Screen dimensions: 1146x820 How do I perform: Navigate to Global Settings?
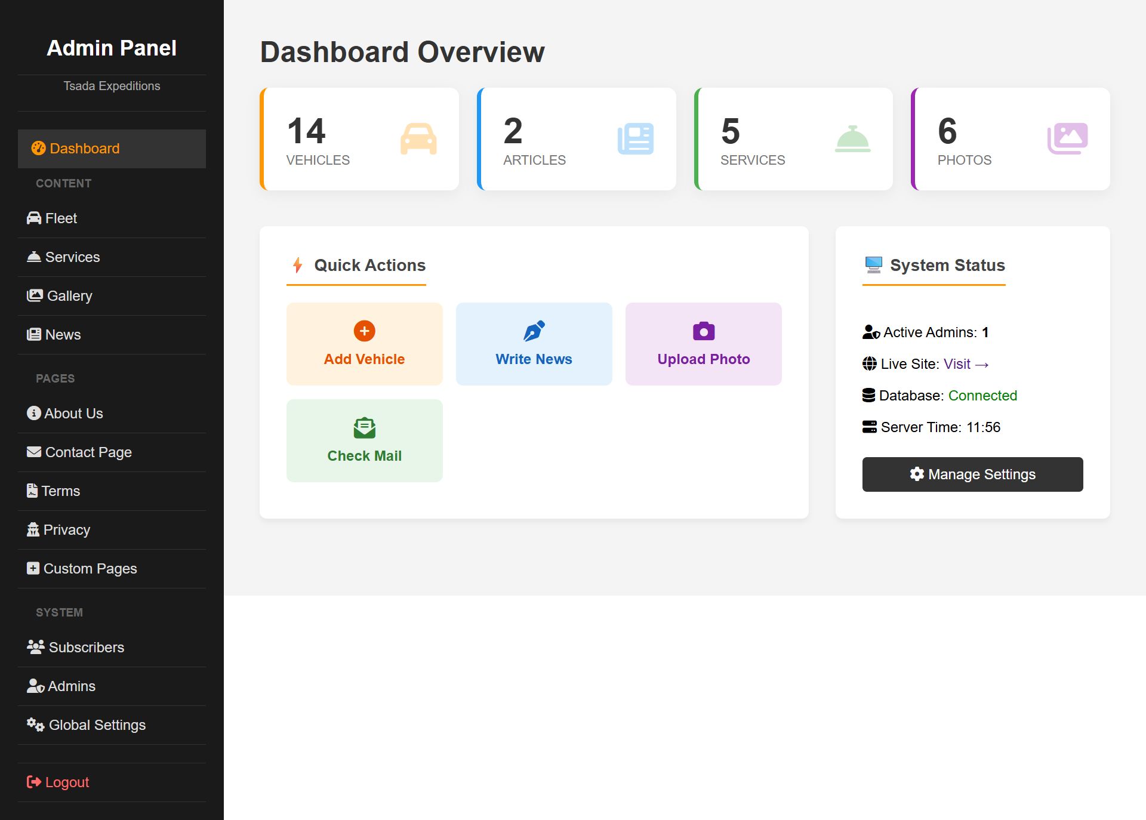coord(97,725)
